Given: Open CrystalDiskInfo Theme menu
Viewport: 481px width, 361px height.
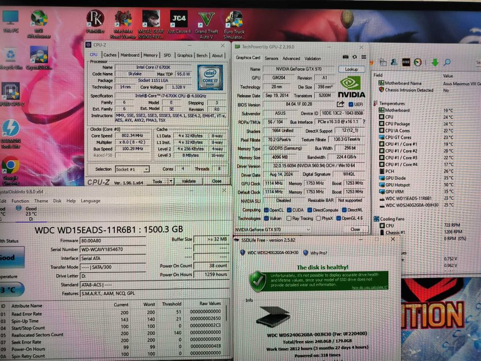Looking at the screenshot, I should pyautogui.click(x=41, y=201).
